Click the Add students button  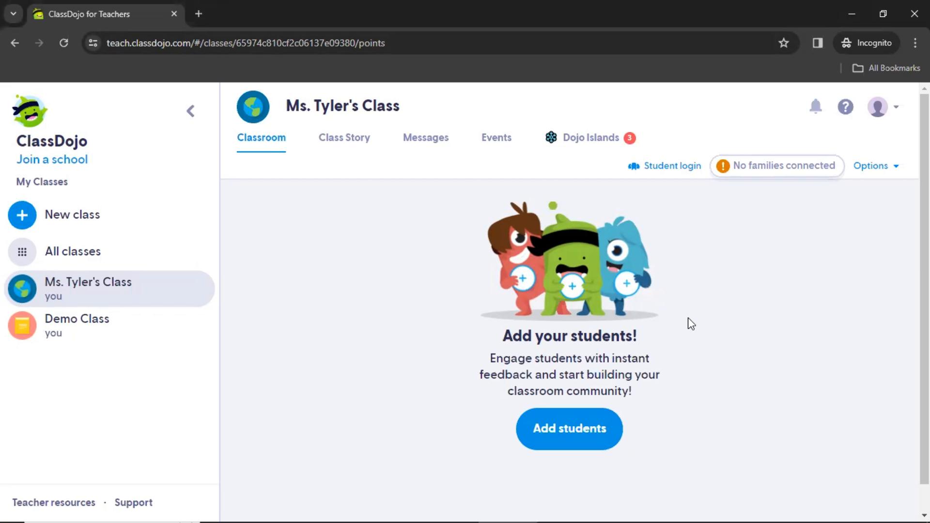(x=569, y=429)
